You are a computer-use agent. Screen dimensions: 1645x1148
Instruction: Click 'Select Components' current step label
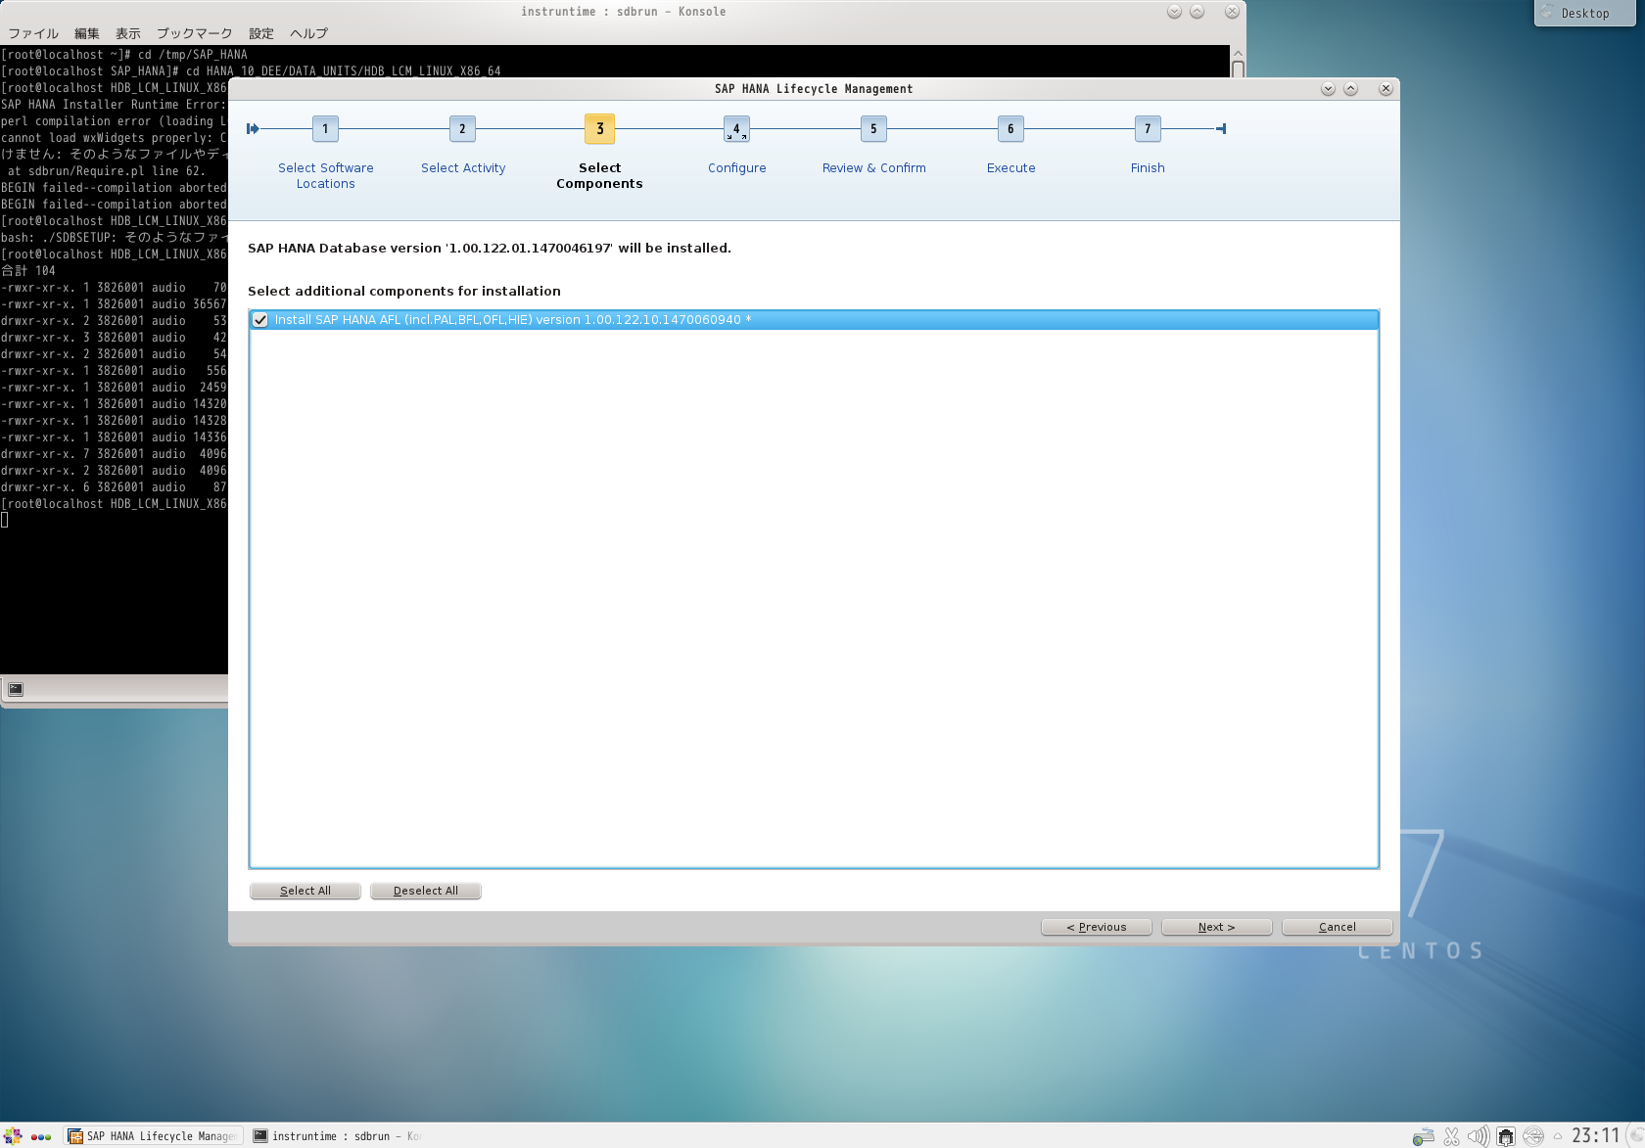[x=599, y=175]
